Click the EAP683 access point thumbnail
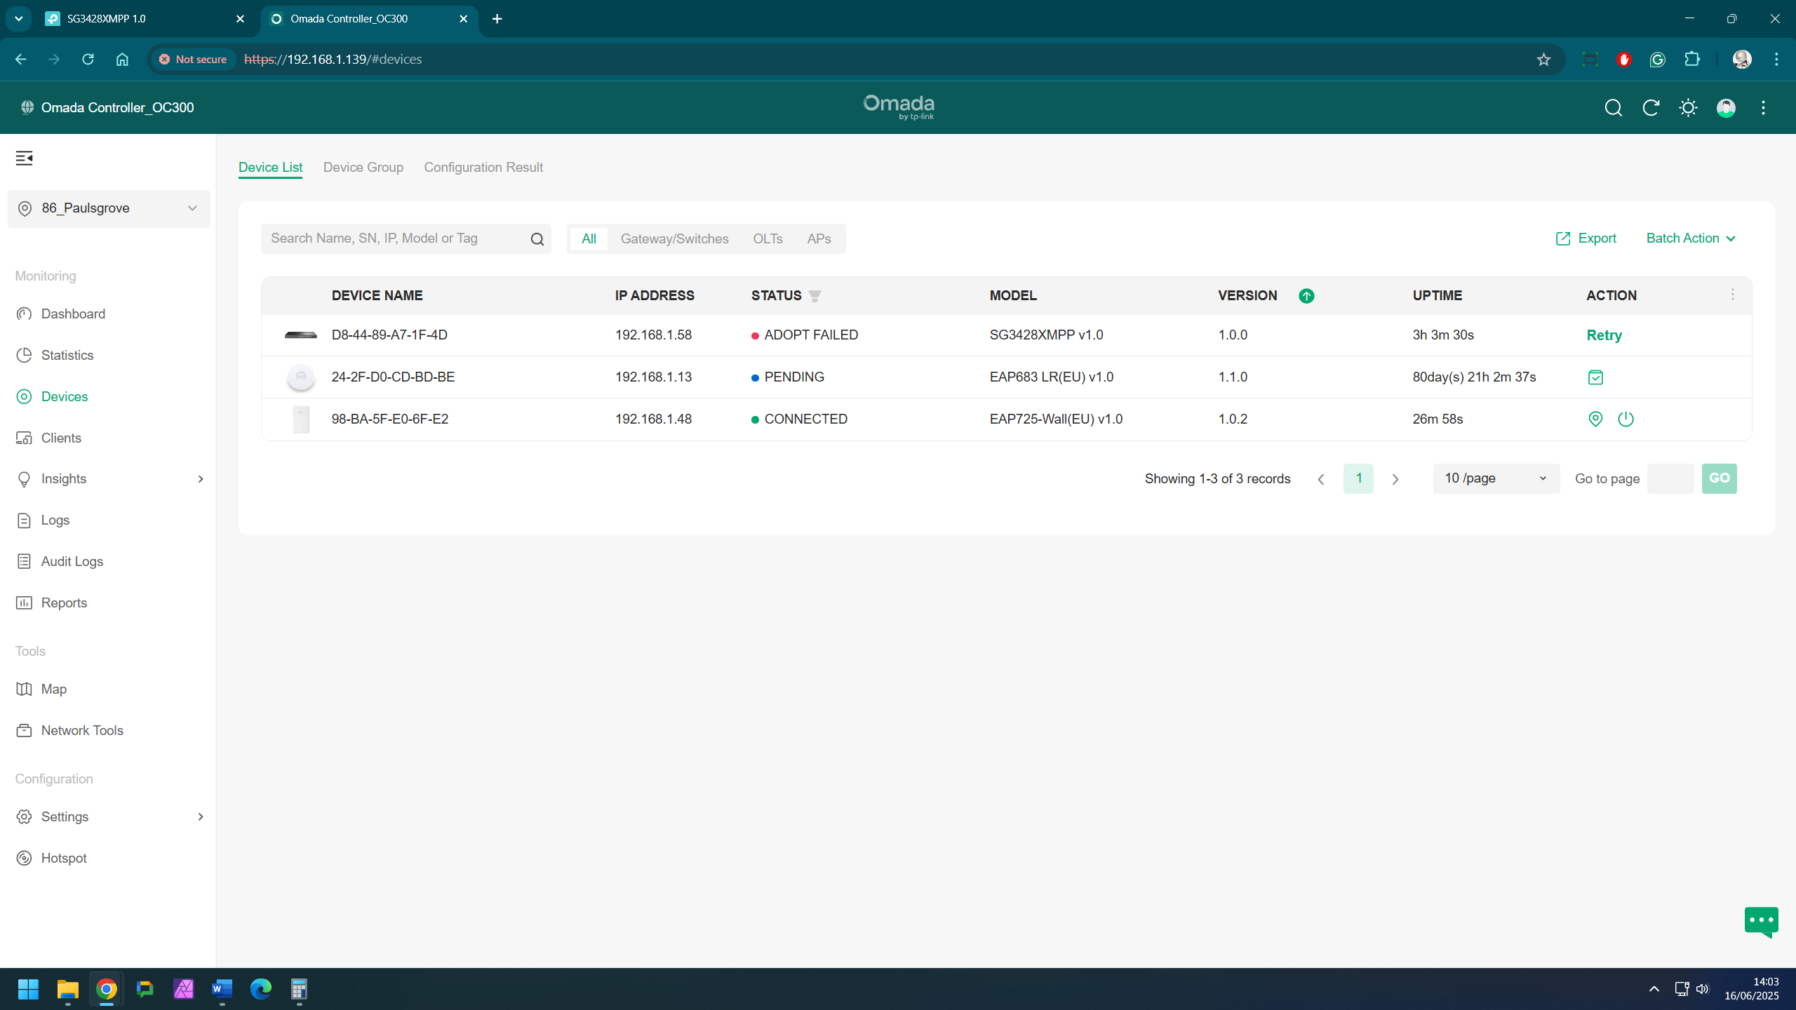This screenshot has height=1010, width=1796. tap(301, 377)
